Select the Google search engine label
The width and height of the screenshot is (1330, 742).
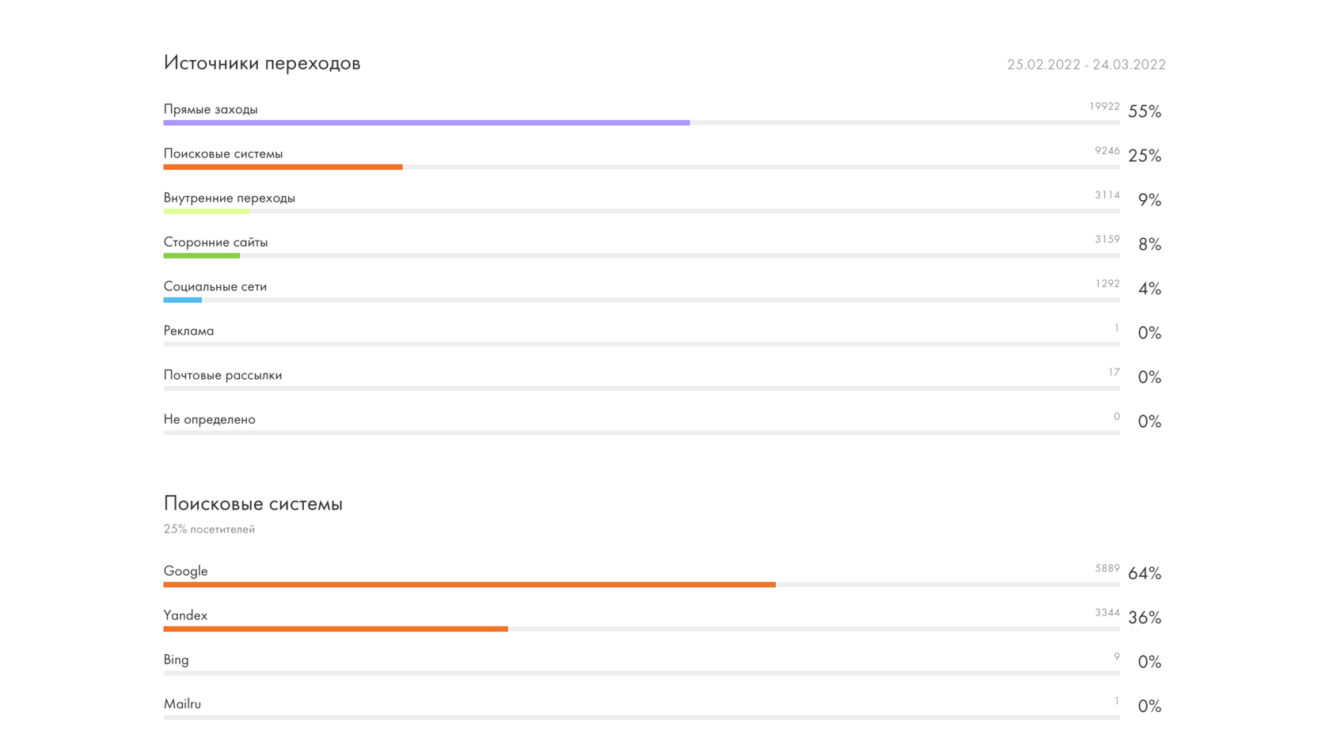click(186, 571)
